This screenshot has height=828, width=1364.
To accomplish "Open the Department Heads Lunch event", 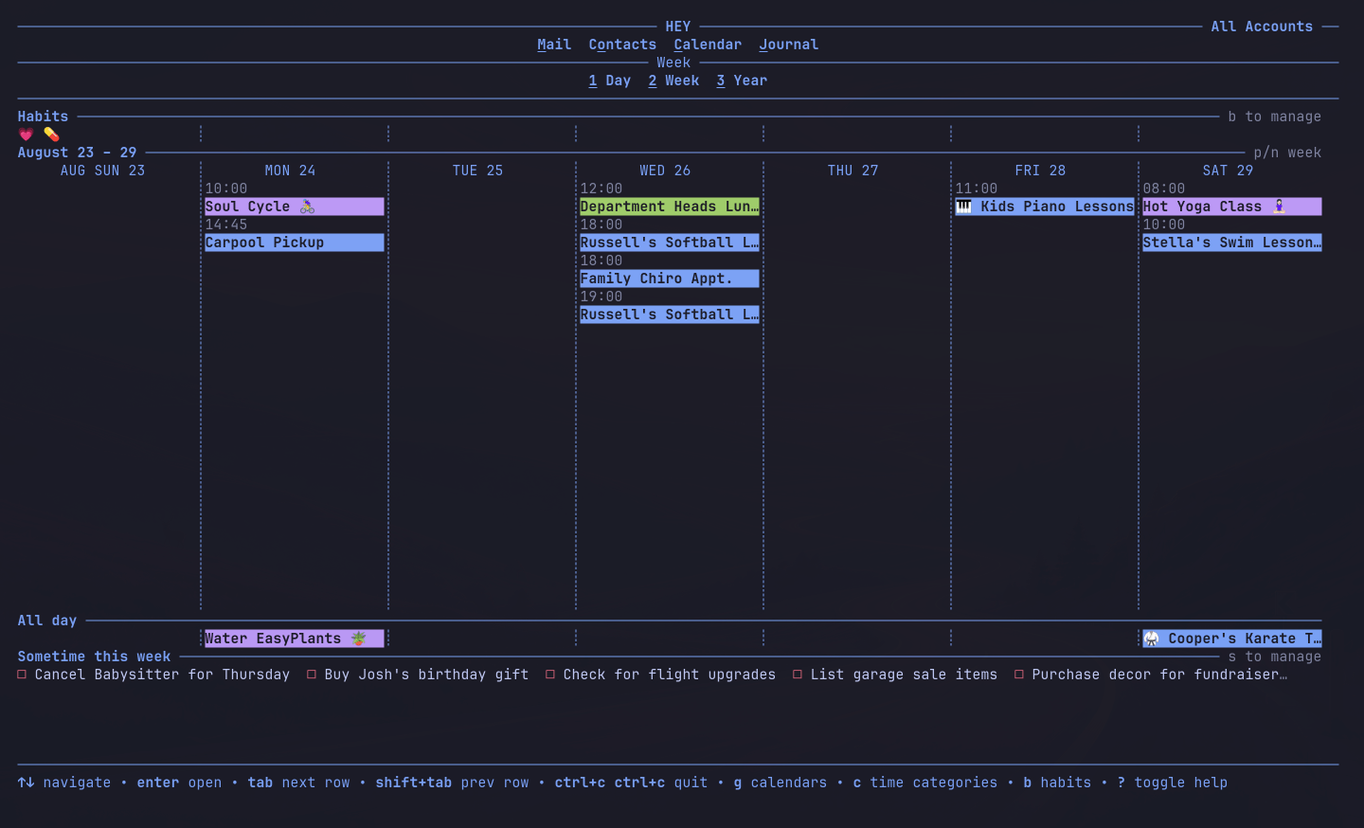I will 669,207.
